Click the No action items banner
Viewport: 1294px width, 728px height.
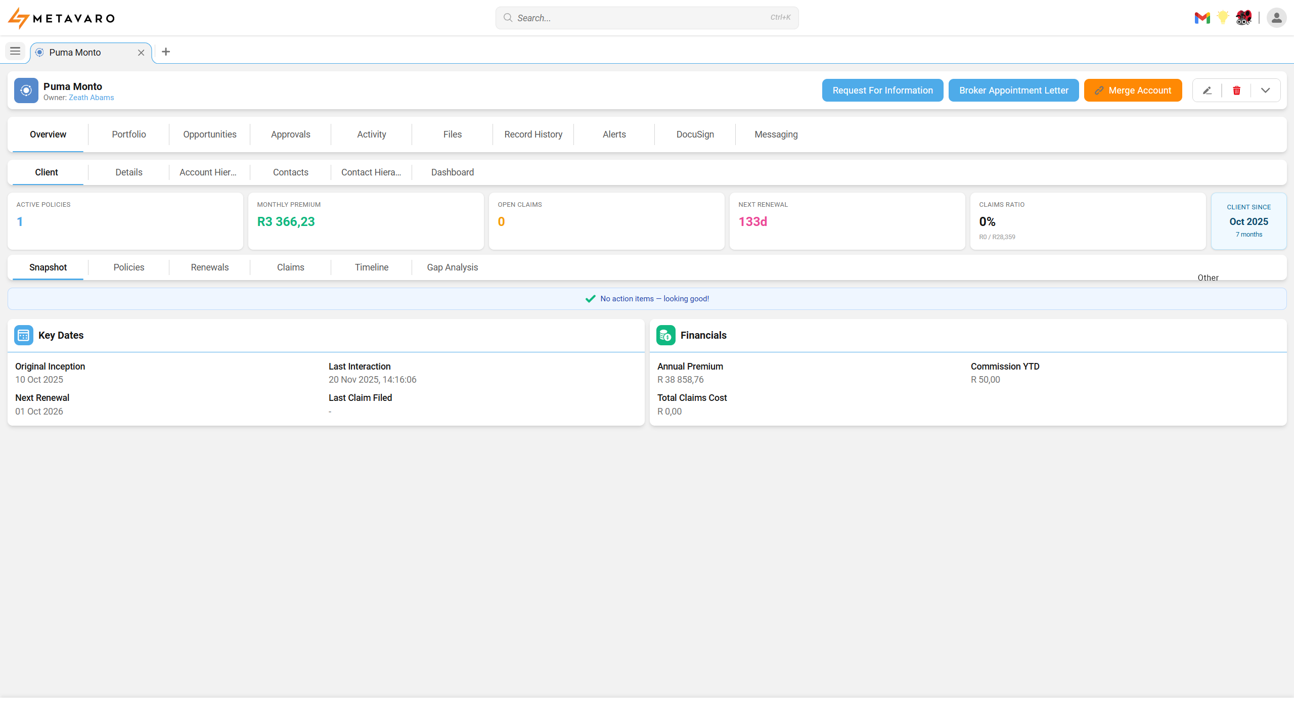pos(647,299)
